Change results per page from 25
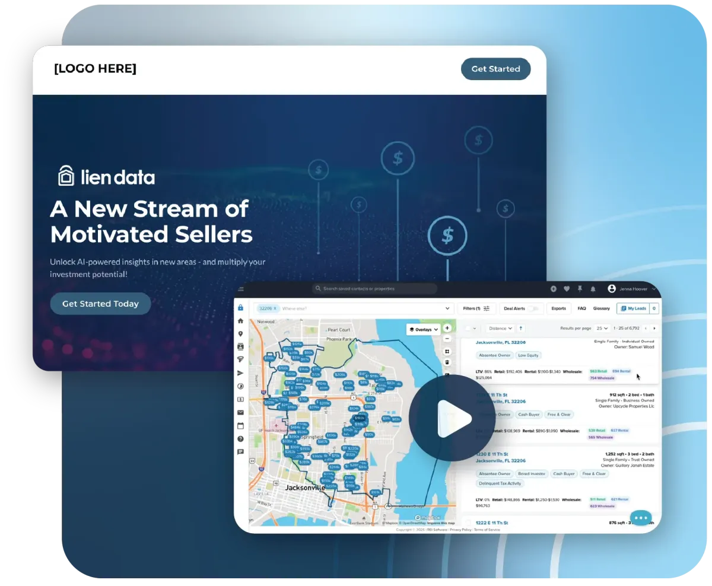 pyautogui.click(x=603, y=328)
